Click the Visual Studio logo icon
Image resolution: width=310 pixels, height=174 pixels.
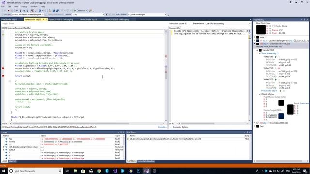click(x=3, y=3)
